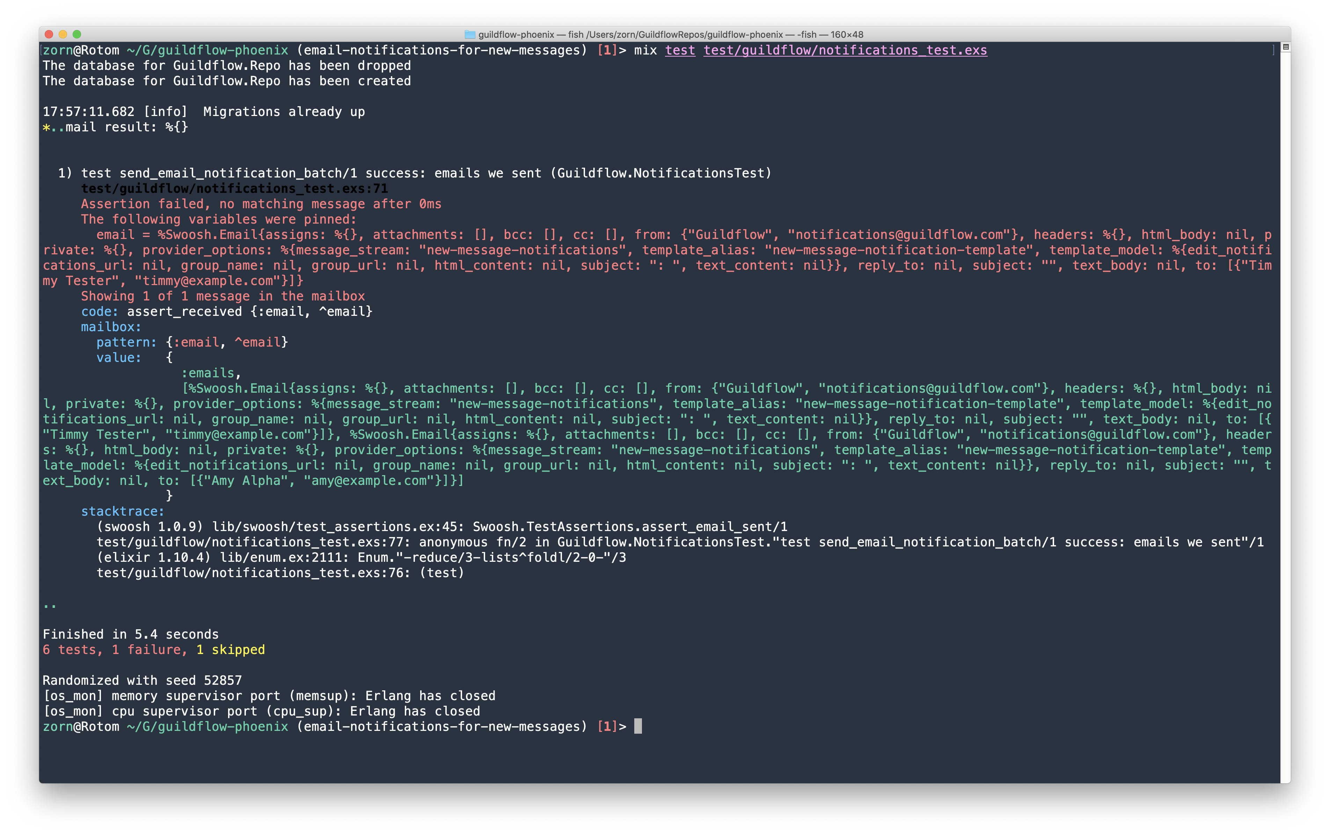Click the block cursor at the final prompt
The height and width of the screenshot is (835, 1330).
coord(638,726)
